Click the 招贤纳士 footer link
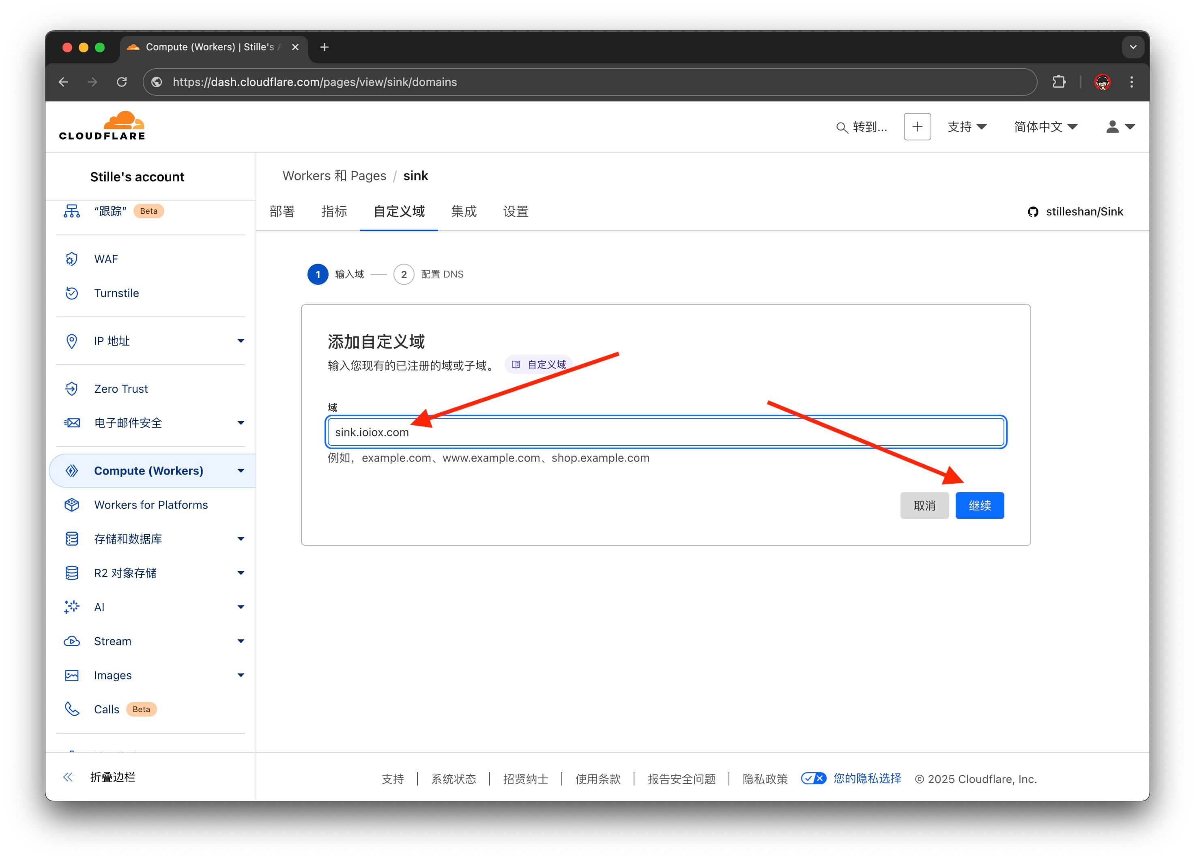This screenshot has height=861, width=1195. tap(525, 779)
